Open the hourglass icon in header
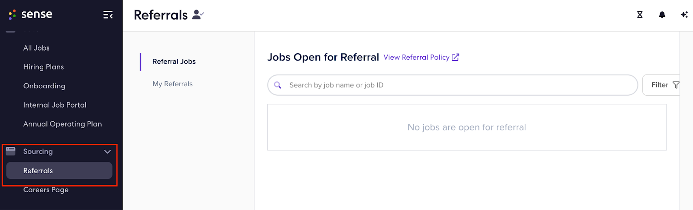The height and width of the screenshot is (210, 693). coord(640,15)
